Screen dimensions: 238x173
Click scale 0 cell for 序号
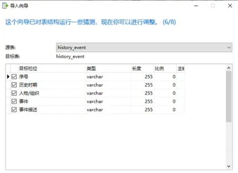(165, 77)
